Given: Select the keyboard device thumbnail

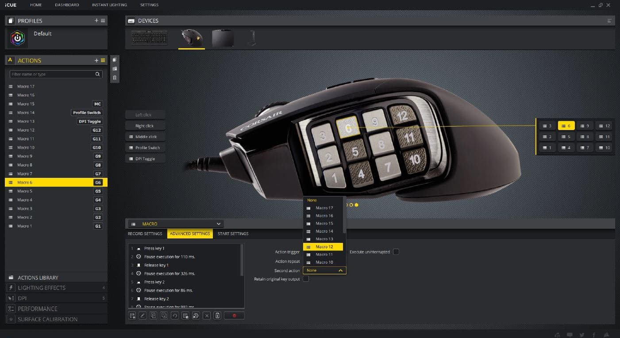Looking at the screenshot, I should 149,38.
